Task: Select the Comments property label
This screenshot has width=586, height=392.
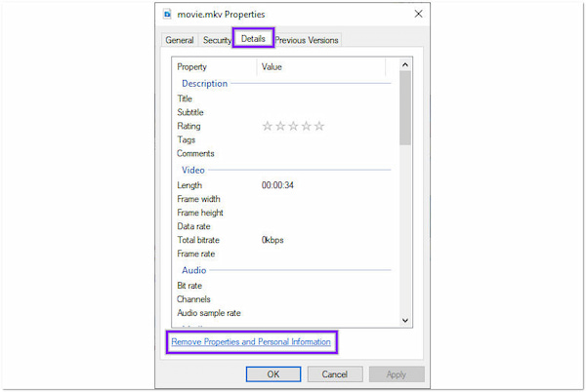Action: [x=195, y=153]
